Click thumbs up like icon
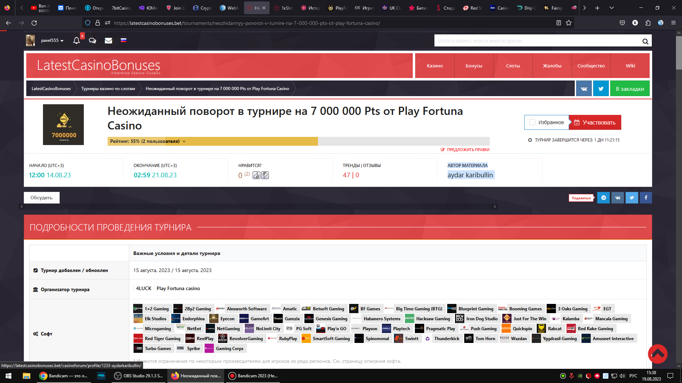This screenshot has height=383, width=682. click(256, 175)
